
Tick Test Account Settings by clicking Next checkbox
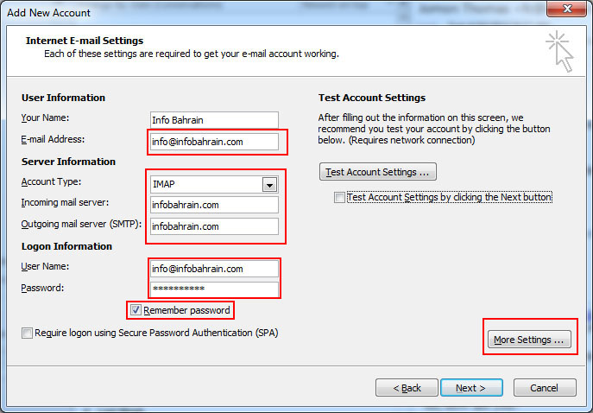pos(340,198)
